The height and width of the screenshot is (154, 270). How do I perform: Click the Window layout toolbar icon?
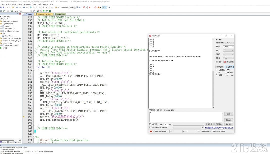pos(104,7)
